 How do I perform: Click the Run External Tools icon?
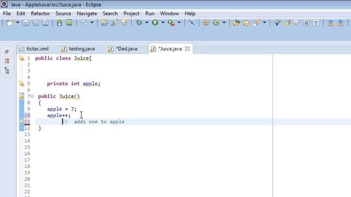click(x=171, y=23)
